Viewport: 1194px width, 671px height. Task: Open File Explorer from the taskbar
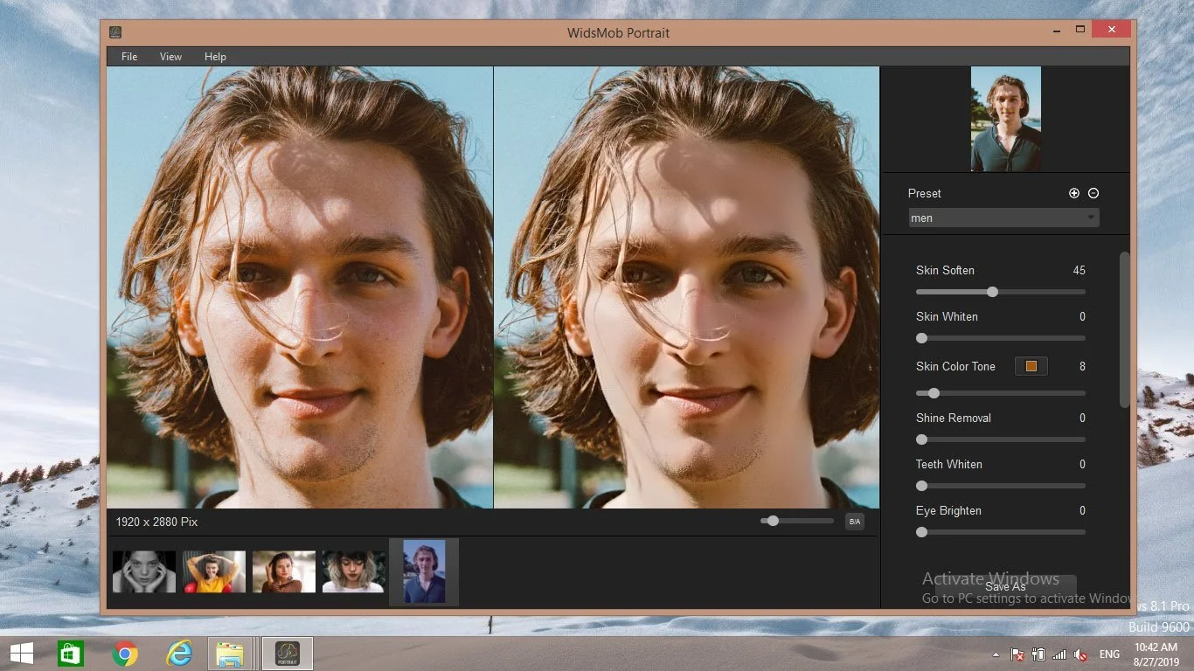[x=232, y=653]
